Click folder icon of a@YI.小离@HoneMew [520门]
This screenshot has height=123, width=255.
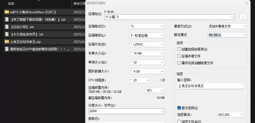(7, 12)
